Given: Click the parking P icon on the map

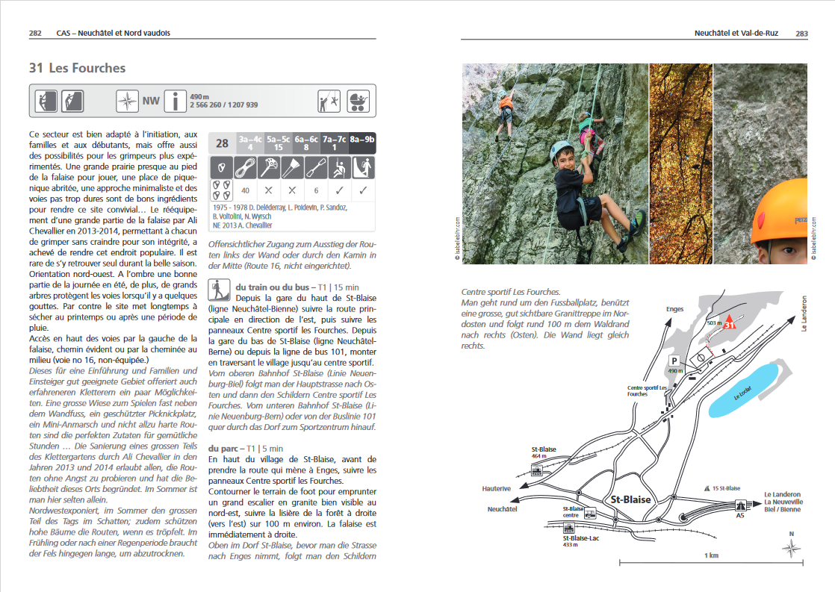Looking at the screenshot, I should click(674, 361).
